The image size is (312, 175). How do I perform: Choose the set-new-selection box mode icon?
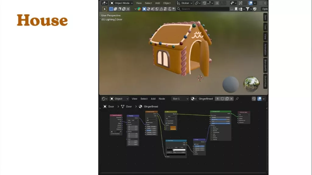(111, 9)
